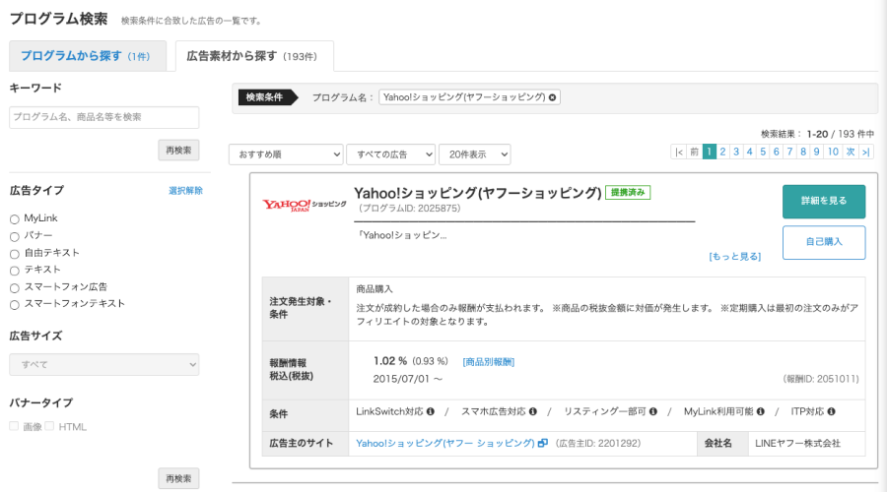The width and height of the screenshot is (887, 492).
Task: Go to results page 9
Action: click(x=816, y=152)
